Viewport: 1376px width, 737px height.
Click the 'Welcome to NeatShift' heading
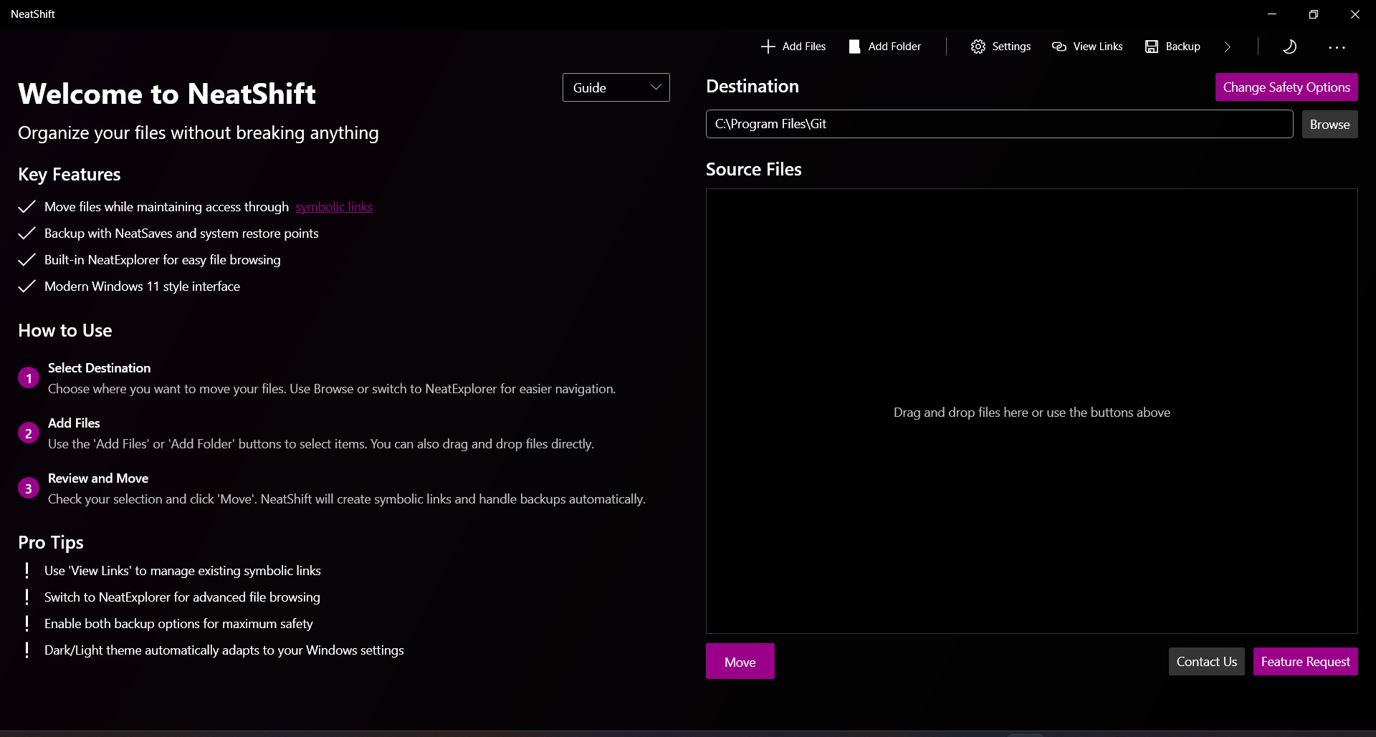pos(167,94)
